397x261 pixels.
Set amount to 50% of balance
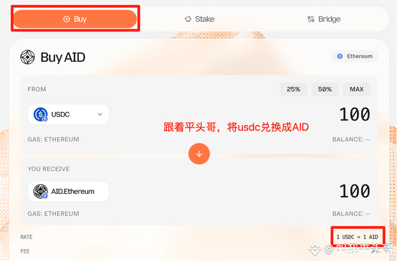325,89
